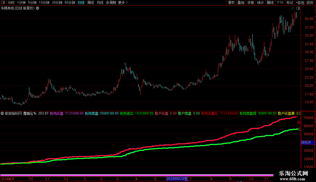Click the 华锡有色(日线.前复权) chart title

tap(18, 8)
